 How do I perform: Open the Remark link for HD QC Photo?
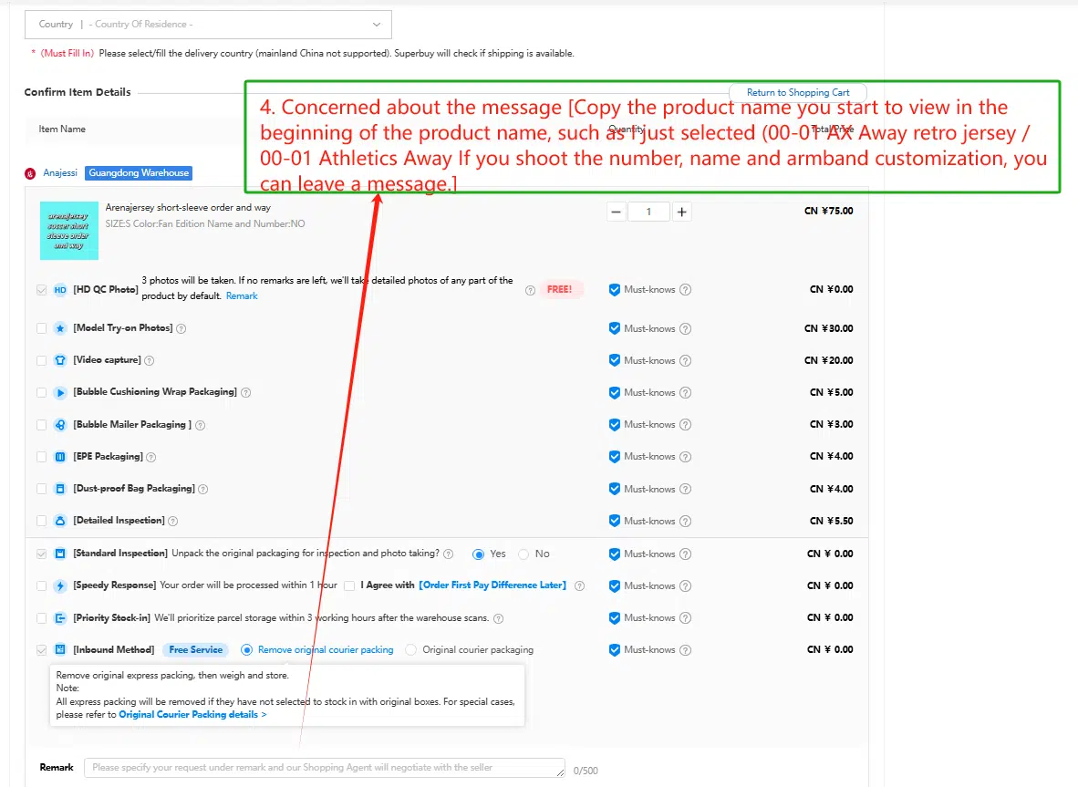pyautogui.click(x=242, y=295)
